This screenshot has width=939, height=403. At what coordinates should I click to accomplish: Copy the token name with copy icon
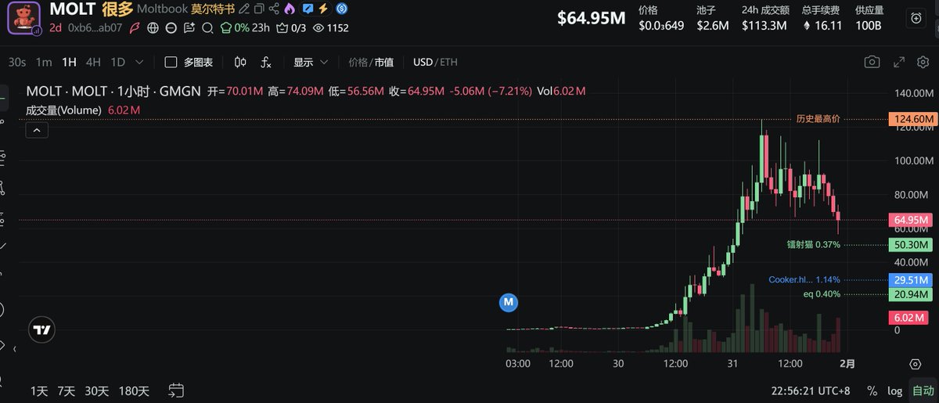click(259, 9)
